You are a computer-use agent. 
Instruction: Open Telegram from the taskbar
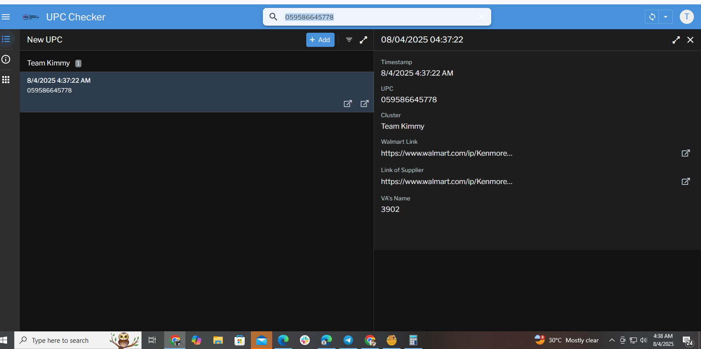348,340
